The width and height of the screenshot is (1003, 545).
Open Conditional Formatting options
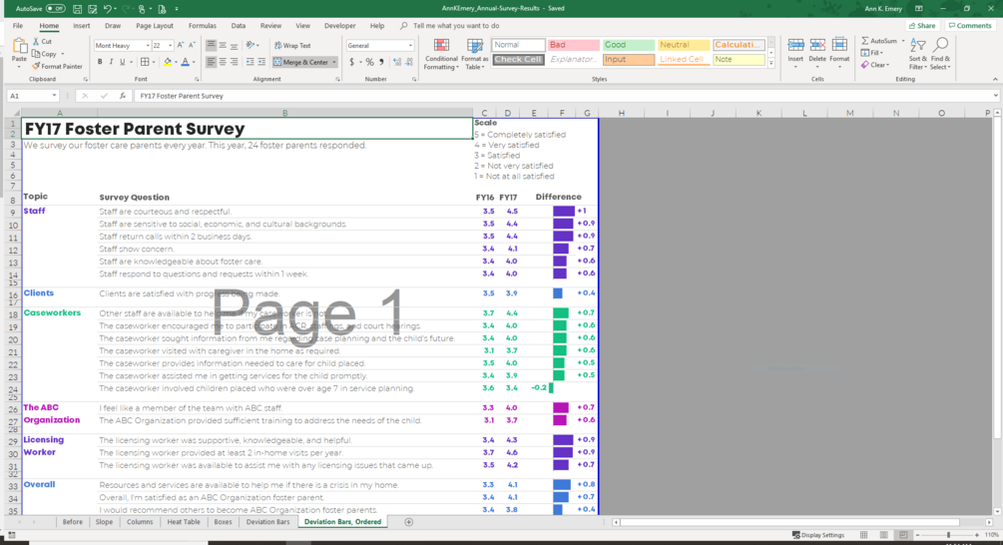(441, 54)
